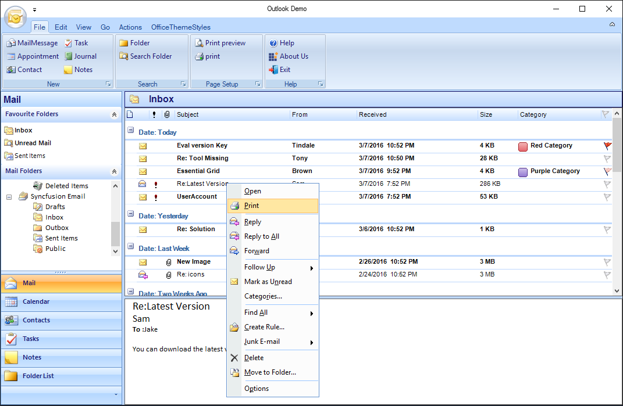Open Print preview
623x406 pixels.
pyautogui.click(x=220, y=43)
